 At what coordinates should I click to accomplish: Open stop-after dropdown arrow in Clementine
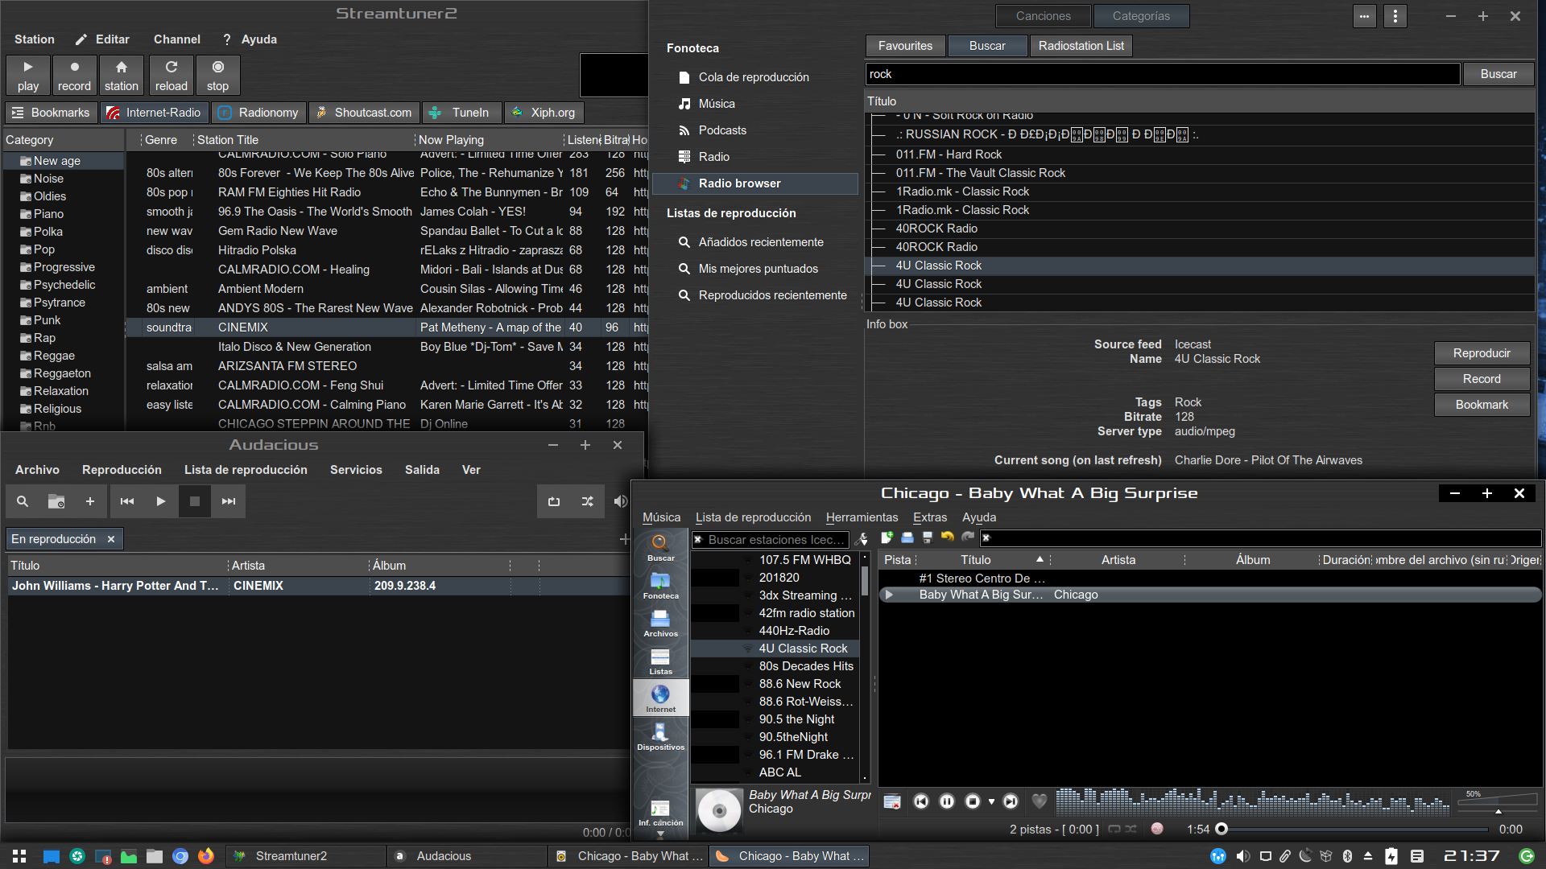point(991,801)
